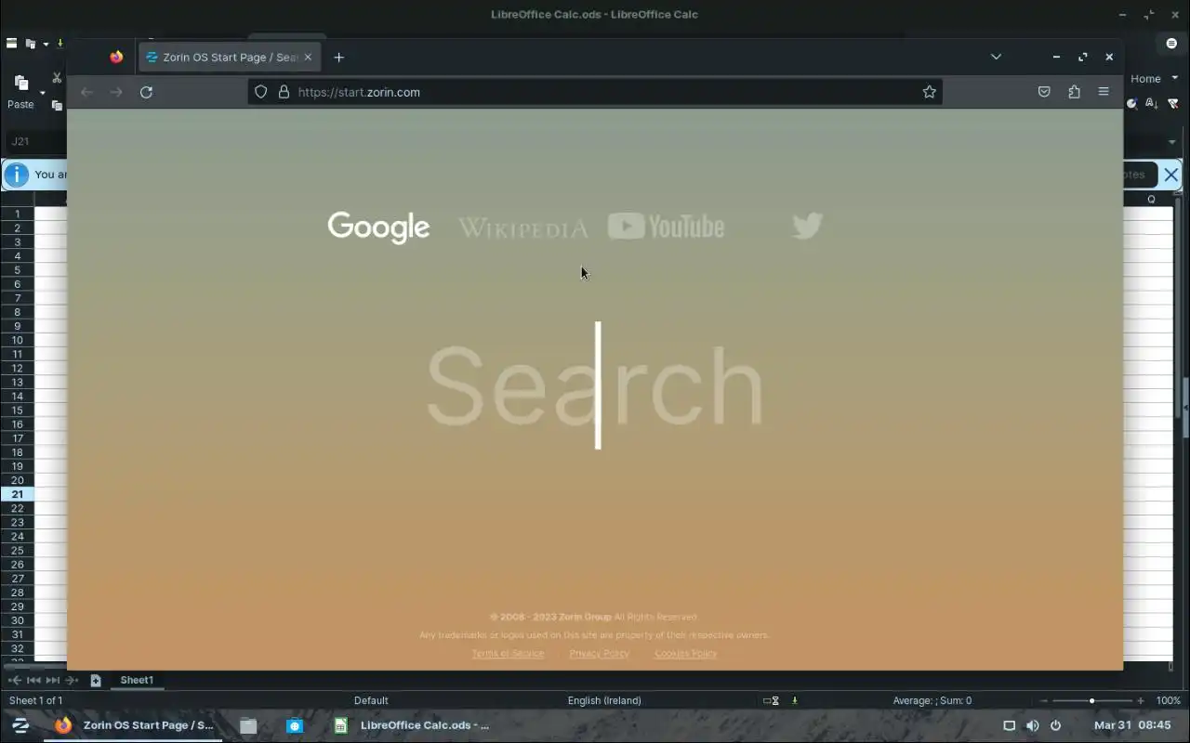Expand the Paste dropdown arrow in Calc
The height and width of the screenshot is (743, 1190).
click(x=43, y=93)
